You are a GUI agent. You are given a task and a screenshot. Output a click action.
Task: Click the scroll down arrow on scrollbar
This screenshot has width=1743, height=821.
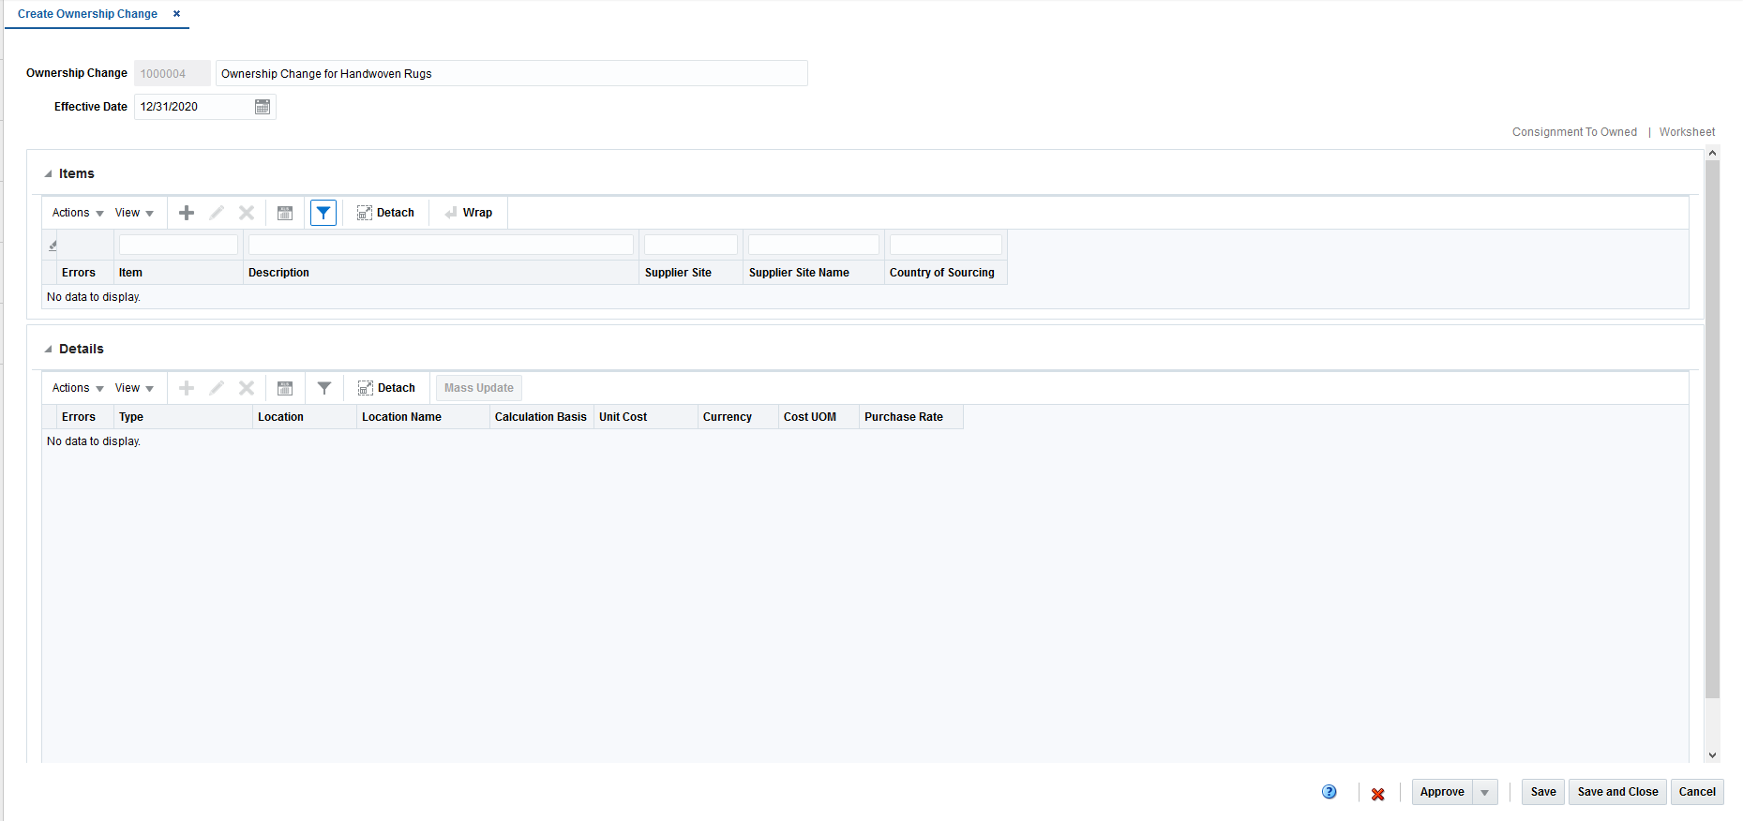pos(1712,754)
